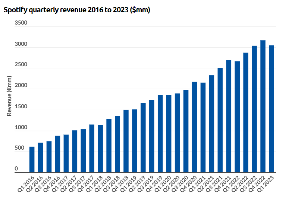Select the Q1 2021 revenue bar
The height and width of the screenshot is (198, 289).
tap(203, 128)
